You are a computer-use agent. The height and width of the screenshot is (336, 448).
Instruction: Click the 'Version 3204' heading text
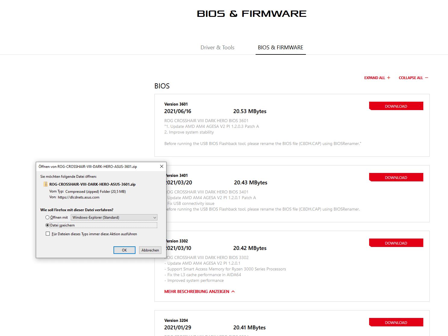(x=176, y=321)
